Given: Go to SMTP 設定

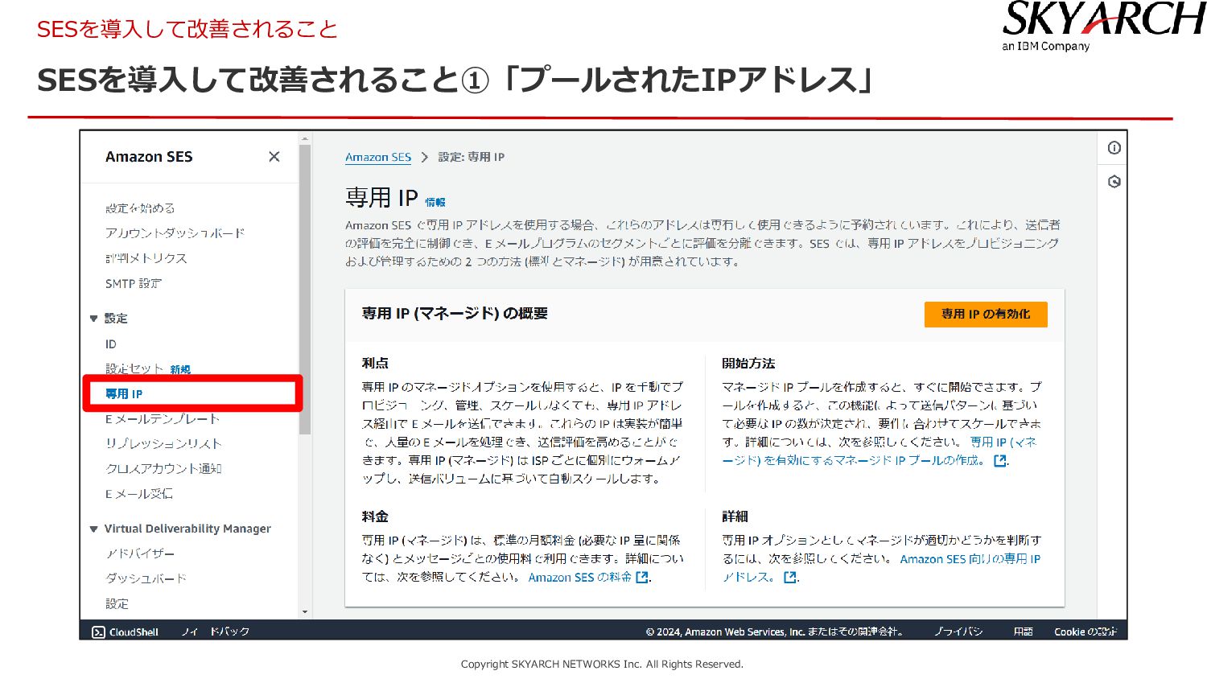Looking at the screenshot, I should click(x=134, y=284).
